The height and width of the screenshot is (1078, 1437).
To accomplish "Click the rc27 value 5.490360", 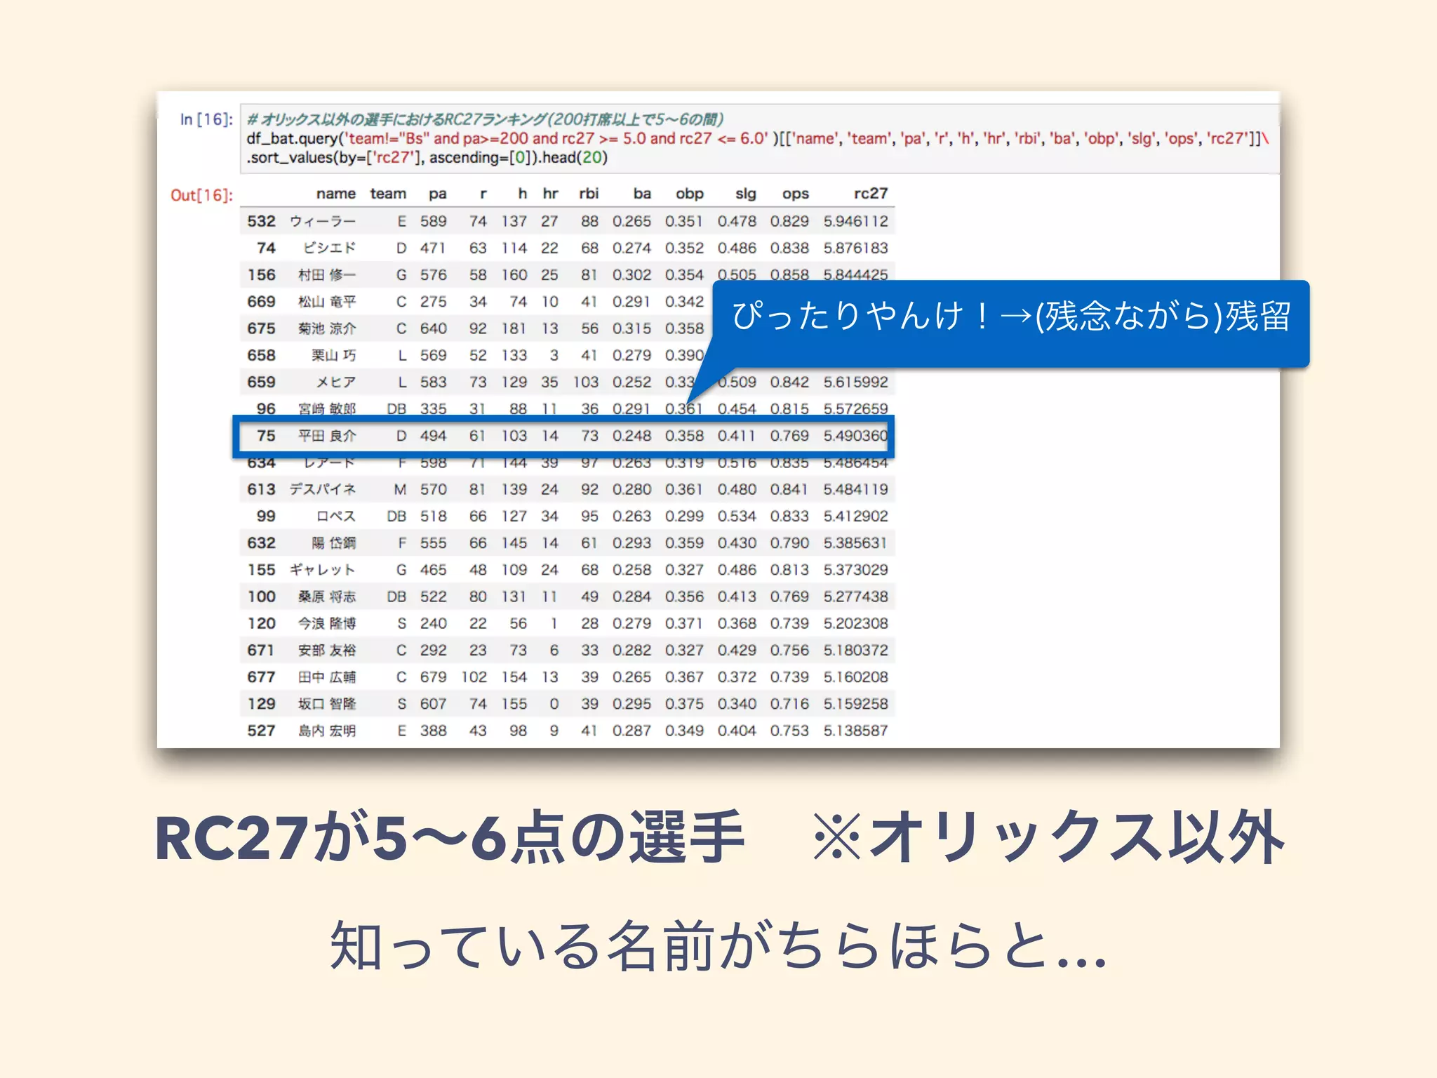I will tap(856, 436).
